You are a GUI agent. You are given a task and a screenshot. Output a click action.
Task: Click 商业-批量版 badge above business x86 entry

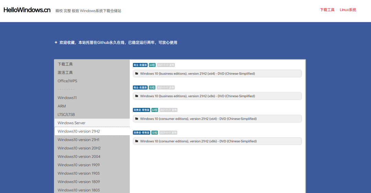point(140,88)
